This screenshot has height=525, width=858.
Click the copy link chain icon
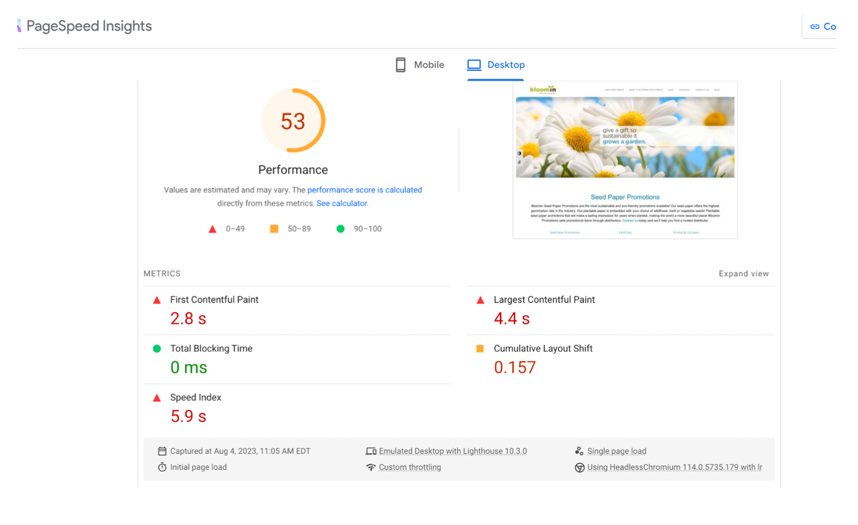[815, 27]
